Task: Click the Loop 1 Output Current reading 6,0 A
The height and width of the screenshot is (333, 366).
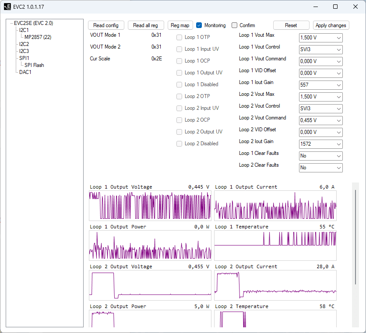Action: coord(327,187)
